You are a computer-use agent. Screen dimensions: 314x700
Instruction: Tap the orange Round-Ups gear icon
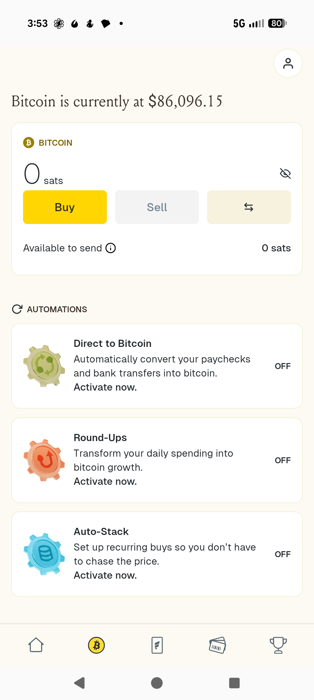pos(44,460)
